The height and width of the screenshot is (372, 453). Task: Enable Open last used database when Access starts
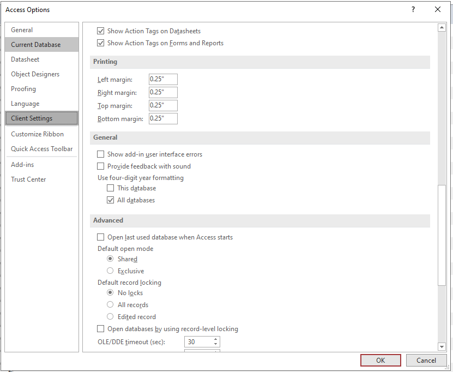coord(100,237)
